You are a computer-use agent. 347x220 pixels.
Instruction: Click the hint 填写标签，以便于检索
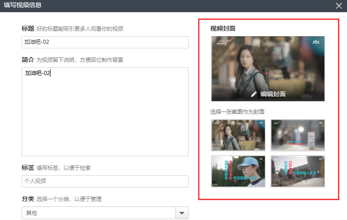point(64,168)
